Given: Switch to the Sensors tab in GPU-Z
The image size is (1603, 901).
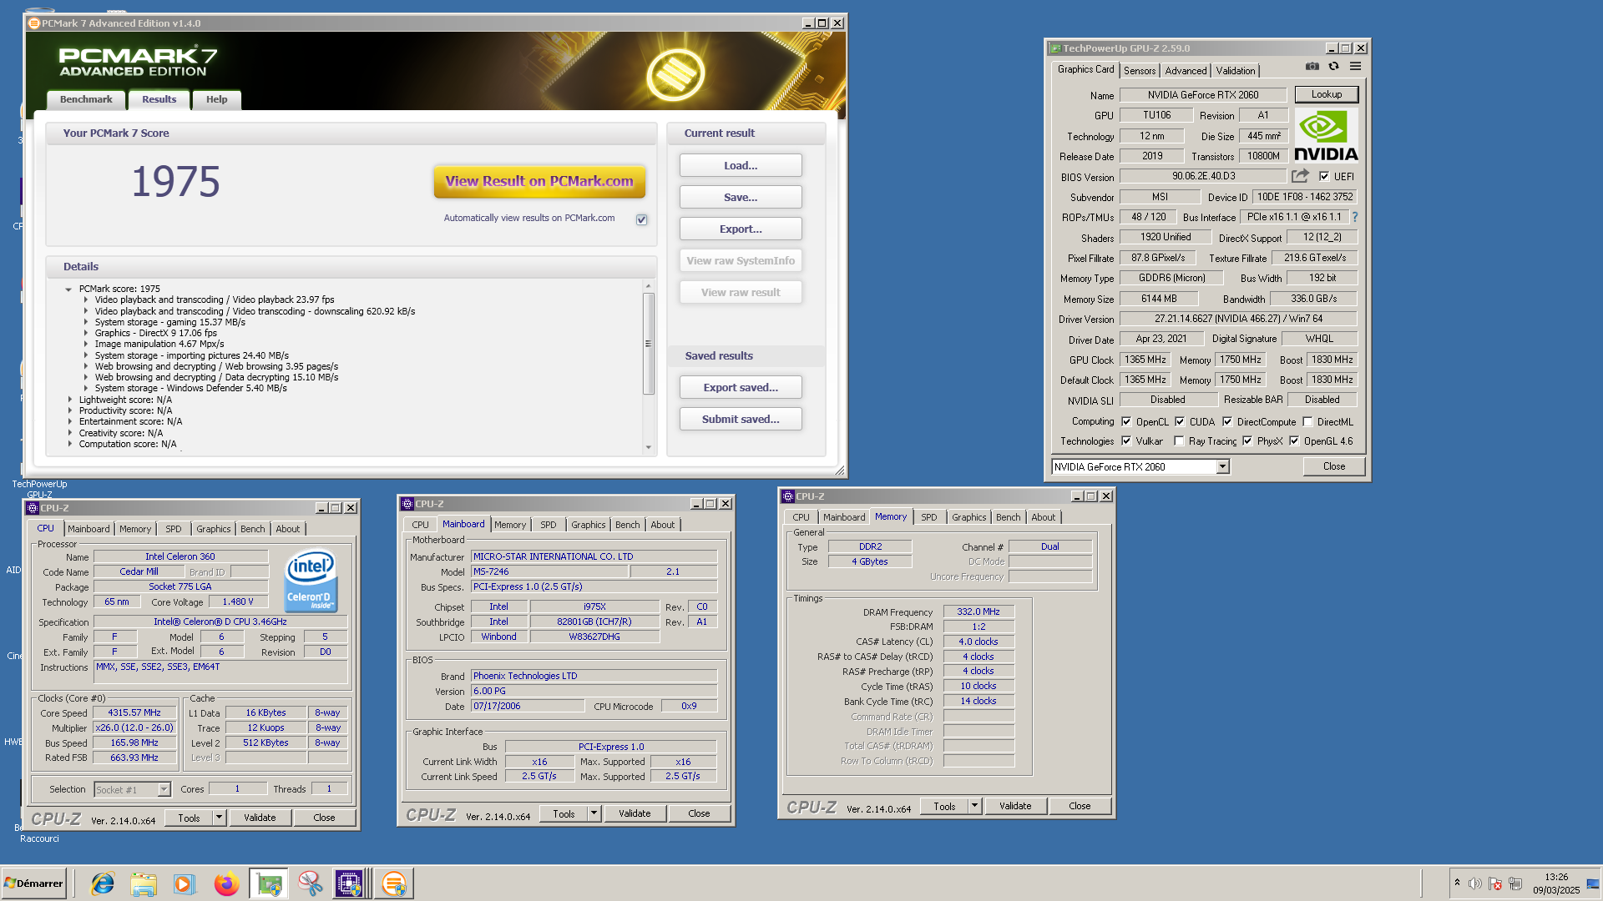Looking at the screenshot, I should pyautogui.click(x=1139, y=71).
